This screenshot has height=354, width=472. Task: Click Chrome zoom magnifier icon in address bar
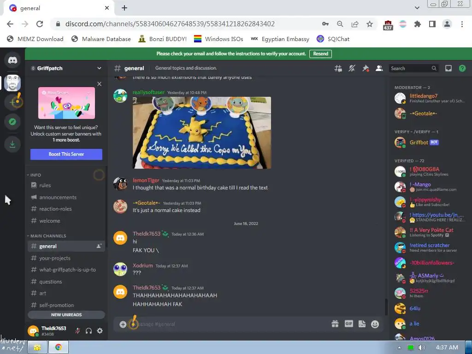[340, 24]
